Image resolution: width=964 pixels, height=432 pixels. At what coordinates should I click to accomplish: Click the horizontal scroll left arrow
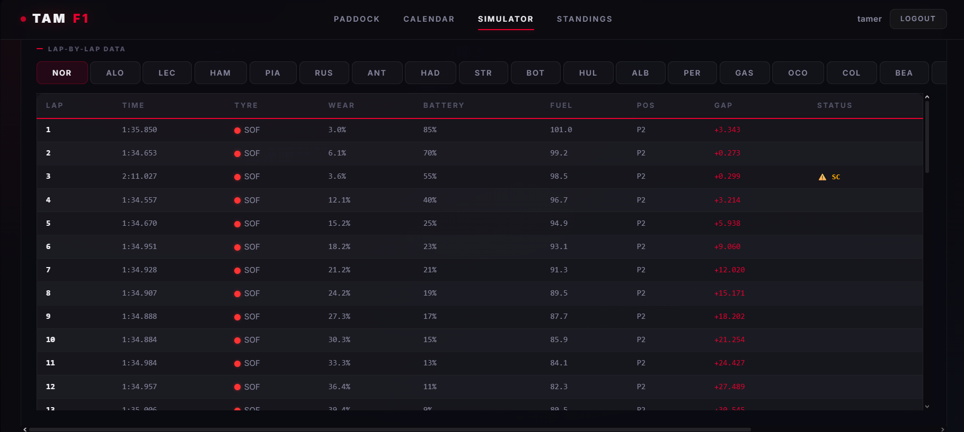25,429
